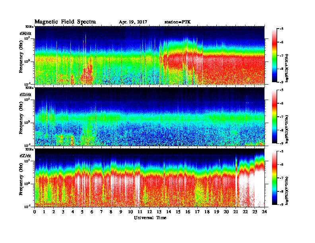Click the "Magnetic Field Spectra" title
The image size is (315, 243).
pos(65,22)
